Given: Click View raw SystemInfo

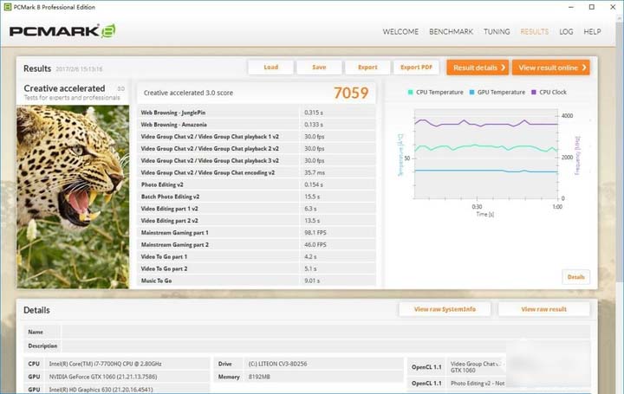Looking at the screenshot, I should point(445,309).
